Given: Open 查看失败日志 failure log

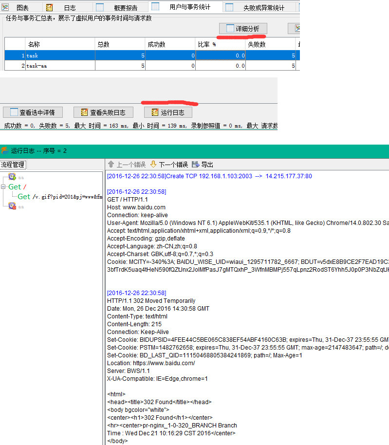Looking at the screenshot, I should pyautogui.click(x=102, y=112).
